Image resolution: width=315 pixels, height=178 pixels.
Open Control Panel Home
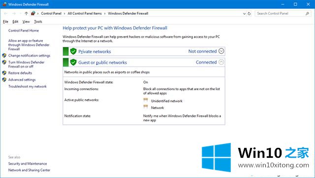pos(24,31)
